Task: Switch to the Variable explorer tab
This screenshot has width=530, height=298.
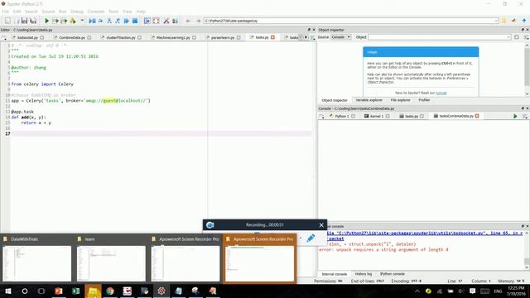Action: click(x=369, y=100)
